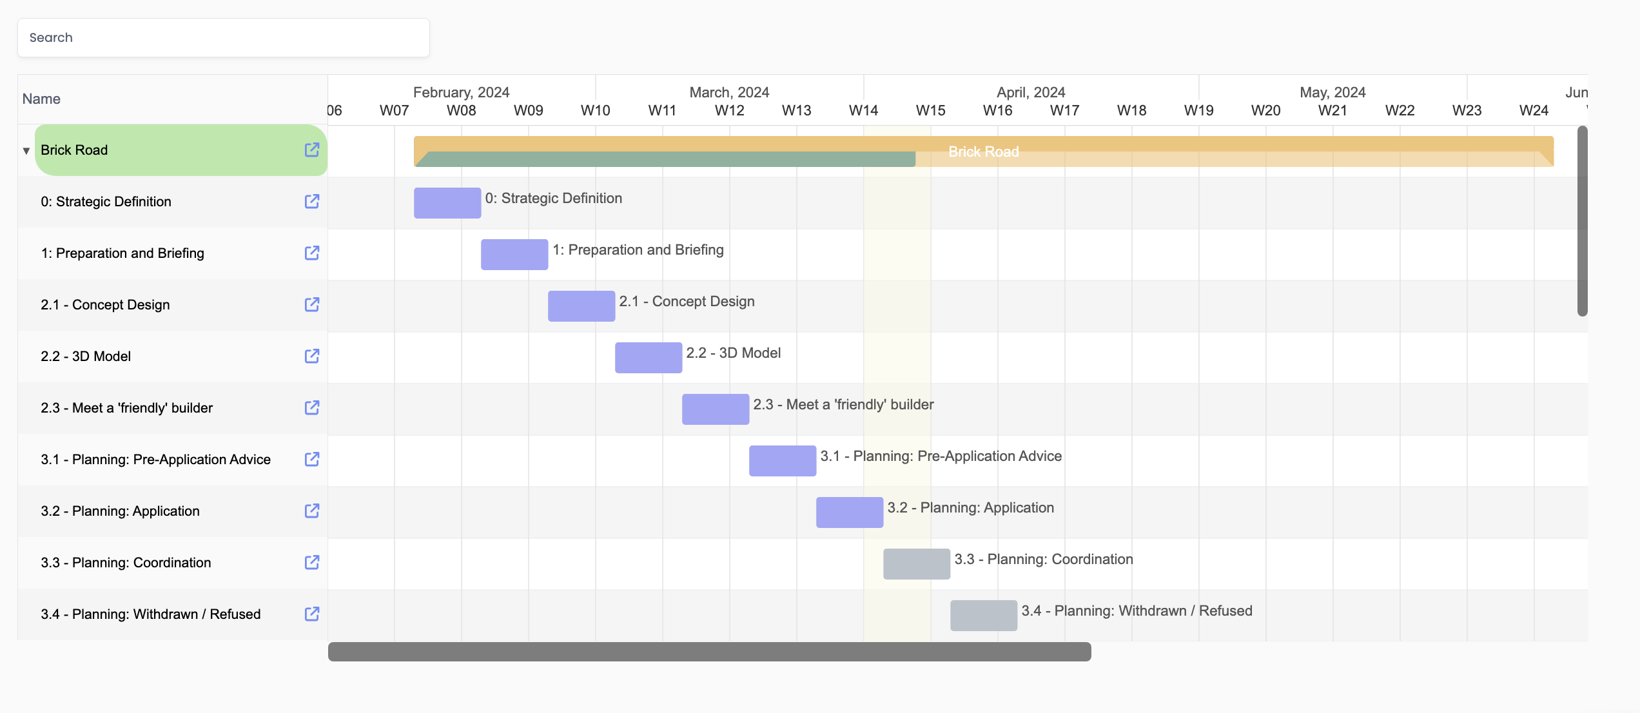Click the 0: Strategic Definition task bar
This screenshot has width=1640, height=713.
(447, 203)
